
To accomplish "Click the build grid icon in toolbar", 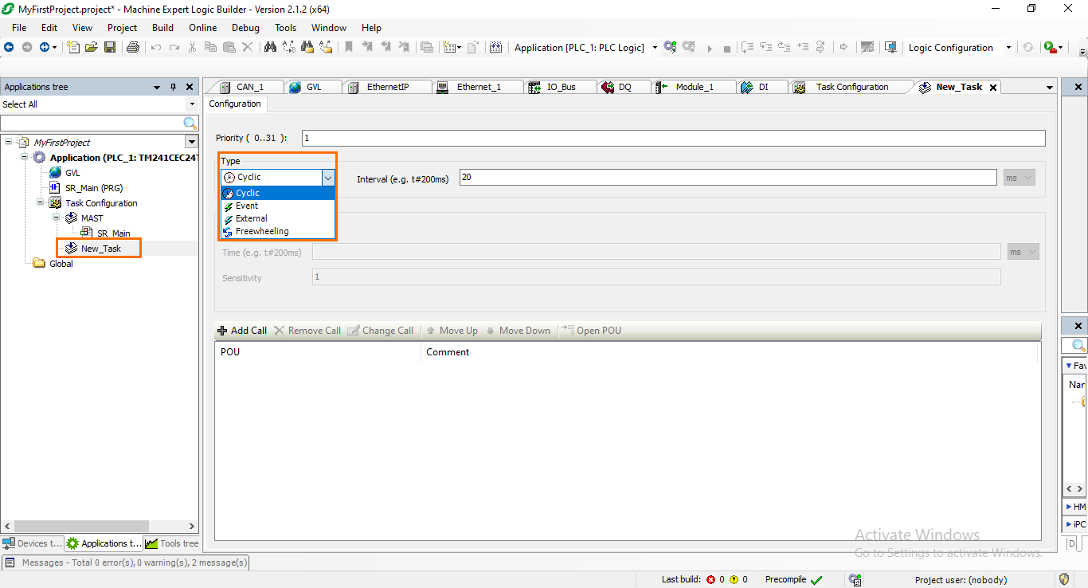I will tap(495, 47).
